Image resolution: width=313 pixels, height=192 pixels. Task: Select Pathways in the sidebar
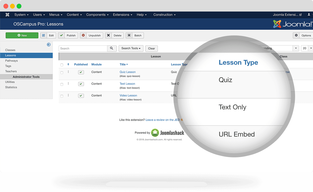(x=12, y=61)
